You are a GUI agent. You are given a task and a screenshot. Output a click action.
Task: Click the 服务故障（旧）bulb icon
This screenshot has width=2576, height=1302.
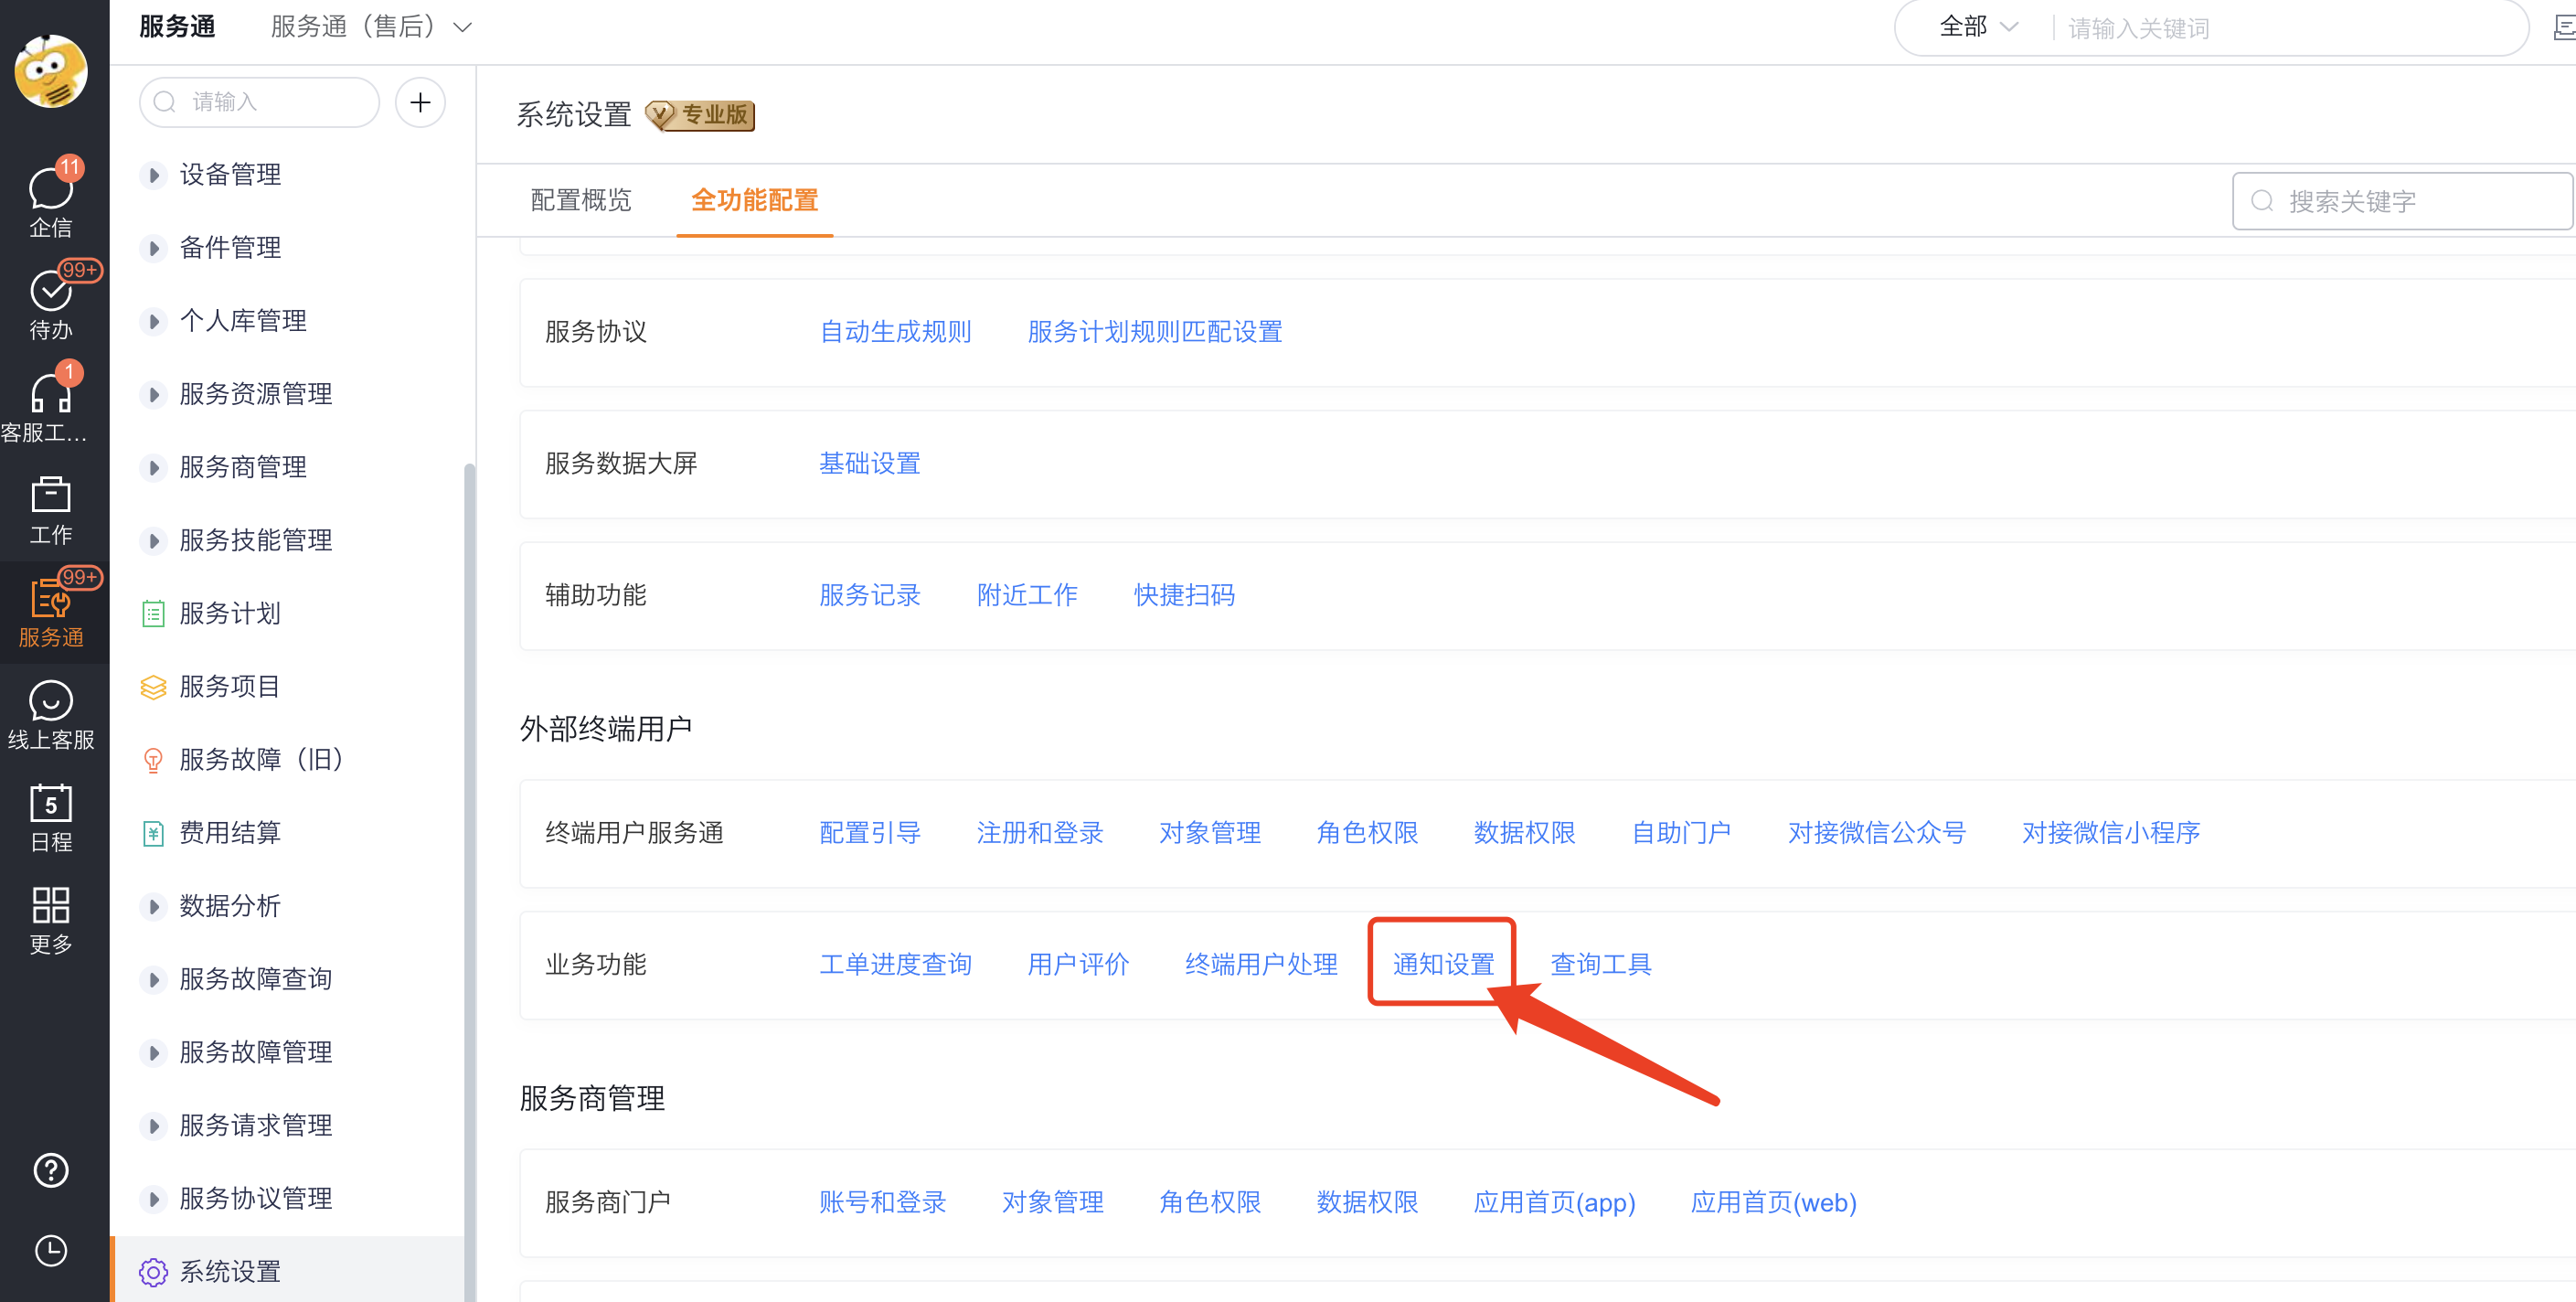point(153,760)
